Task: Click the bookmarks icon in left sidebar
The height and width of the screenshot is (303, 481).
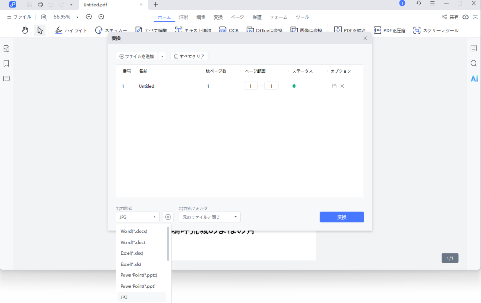Action: point(6,63)
